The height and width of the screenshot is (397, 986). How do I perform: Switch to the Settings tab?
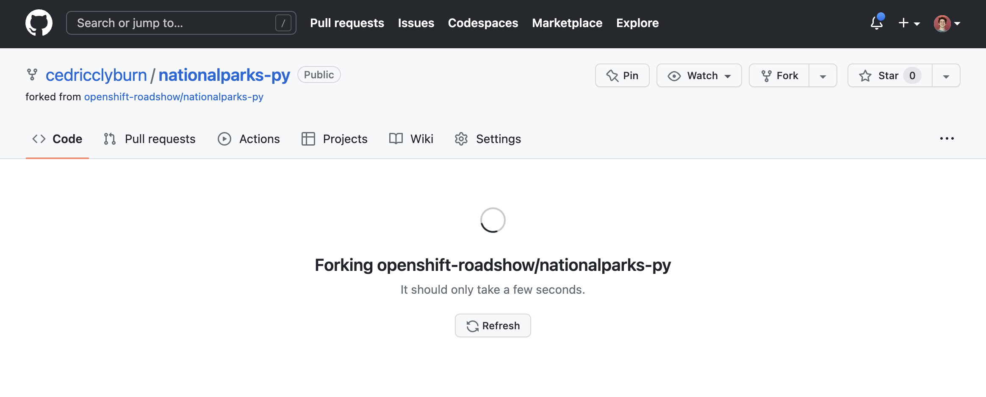pyautogui.click(x=487, y=139)
